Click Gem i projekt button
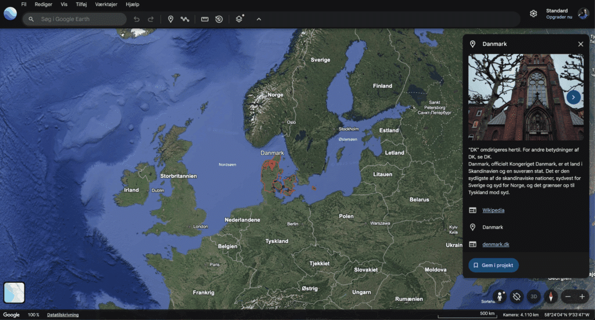Screen dimensions: 595x320 click(x=494, y=265)
